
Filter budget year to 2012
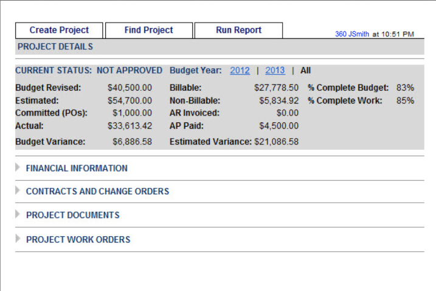[x=240, y=71]
